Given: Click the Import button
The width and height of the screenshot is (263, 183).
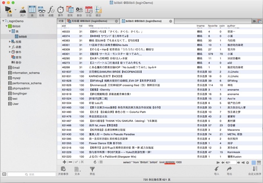Looking at the screenshot, I should (x=216, y=171).
